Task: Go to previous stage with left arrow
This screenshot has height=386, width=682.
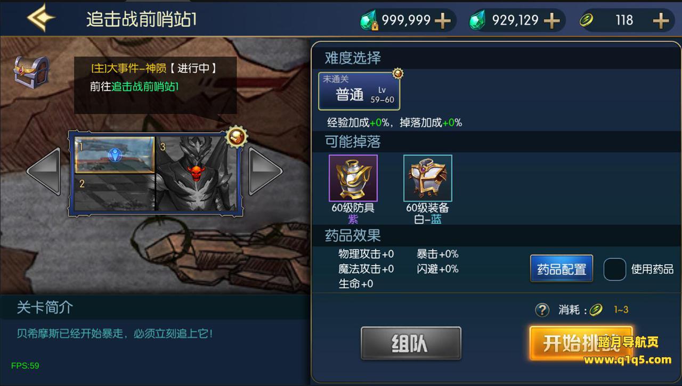Action: (44, 171)
